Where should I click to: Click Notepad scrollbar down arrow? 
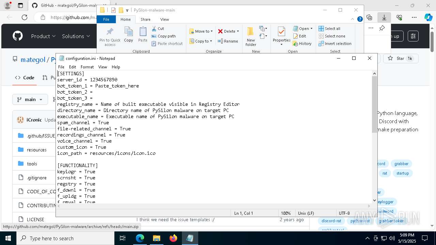(375, 200)
